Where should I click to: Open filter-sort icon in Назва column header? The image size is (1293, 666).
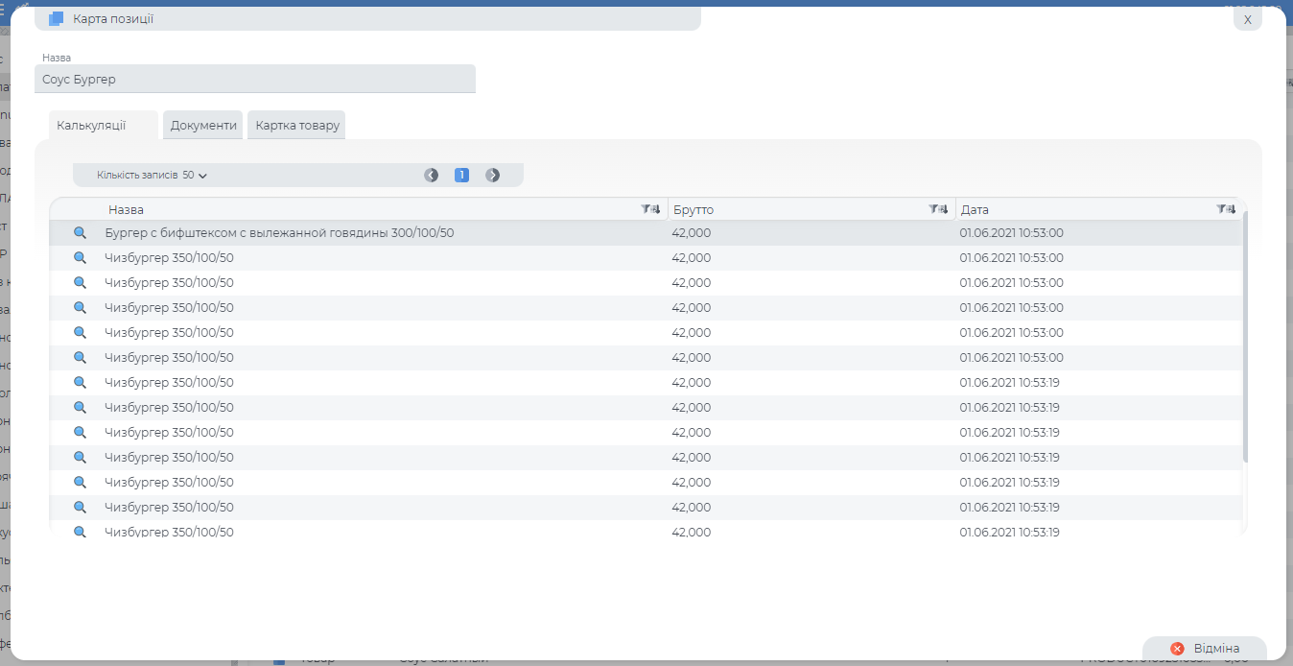click(x=650, y=209)
